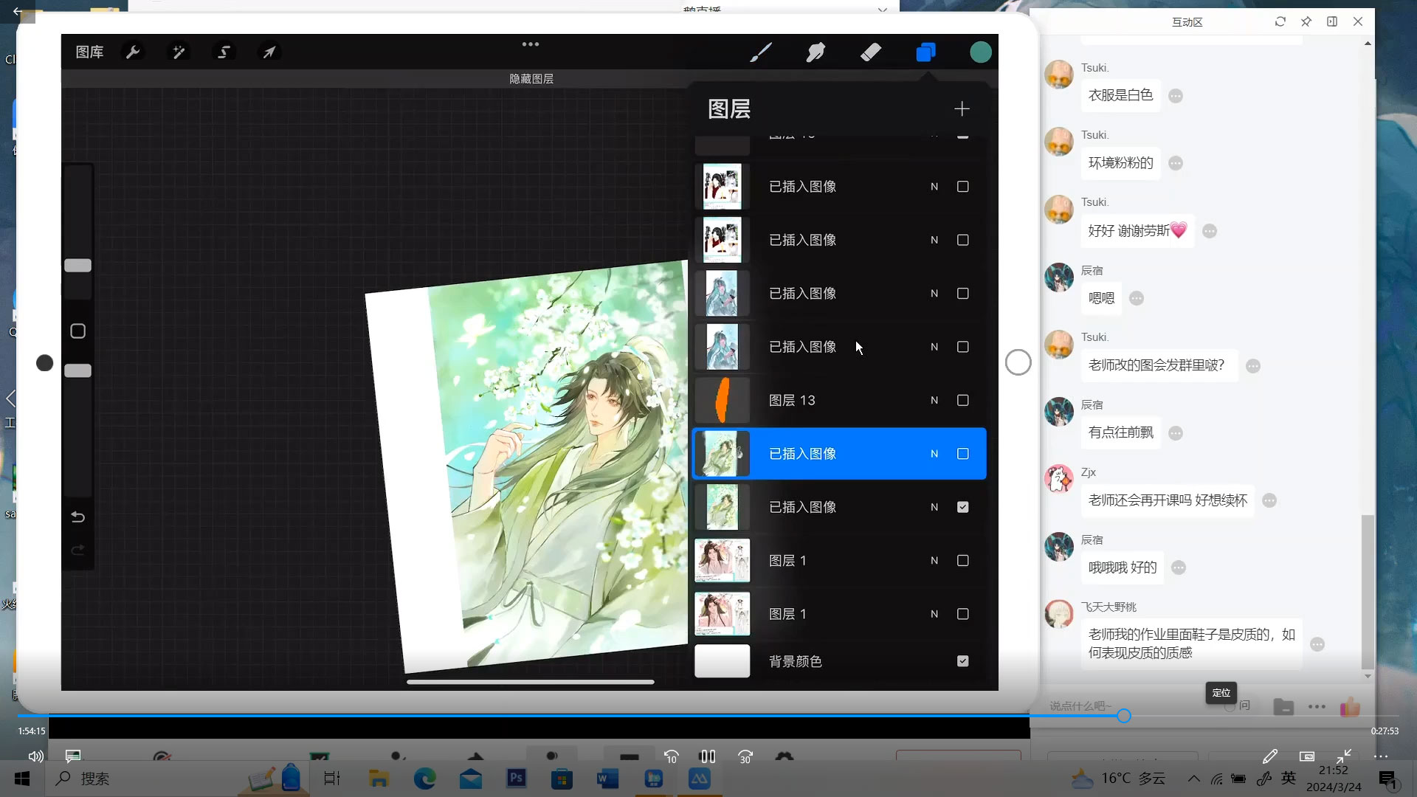This screenshot has height=797, width=1417.
Task: Click Tsuki's avatar beside 衣服是白色
Action: pyautogui.click(x=1059, y=75)
